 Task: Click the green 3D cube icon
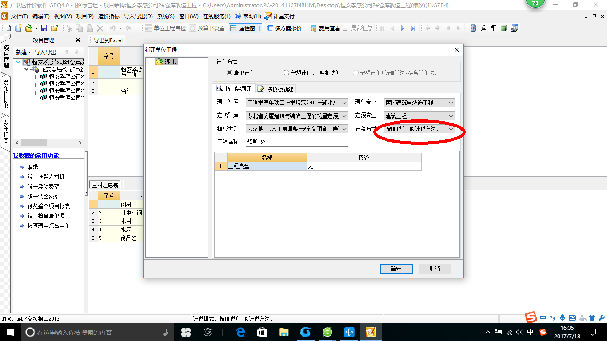pos(504,28)
